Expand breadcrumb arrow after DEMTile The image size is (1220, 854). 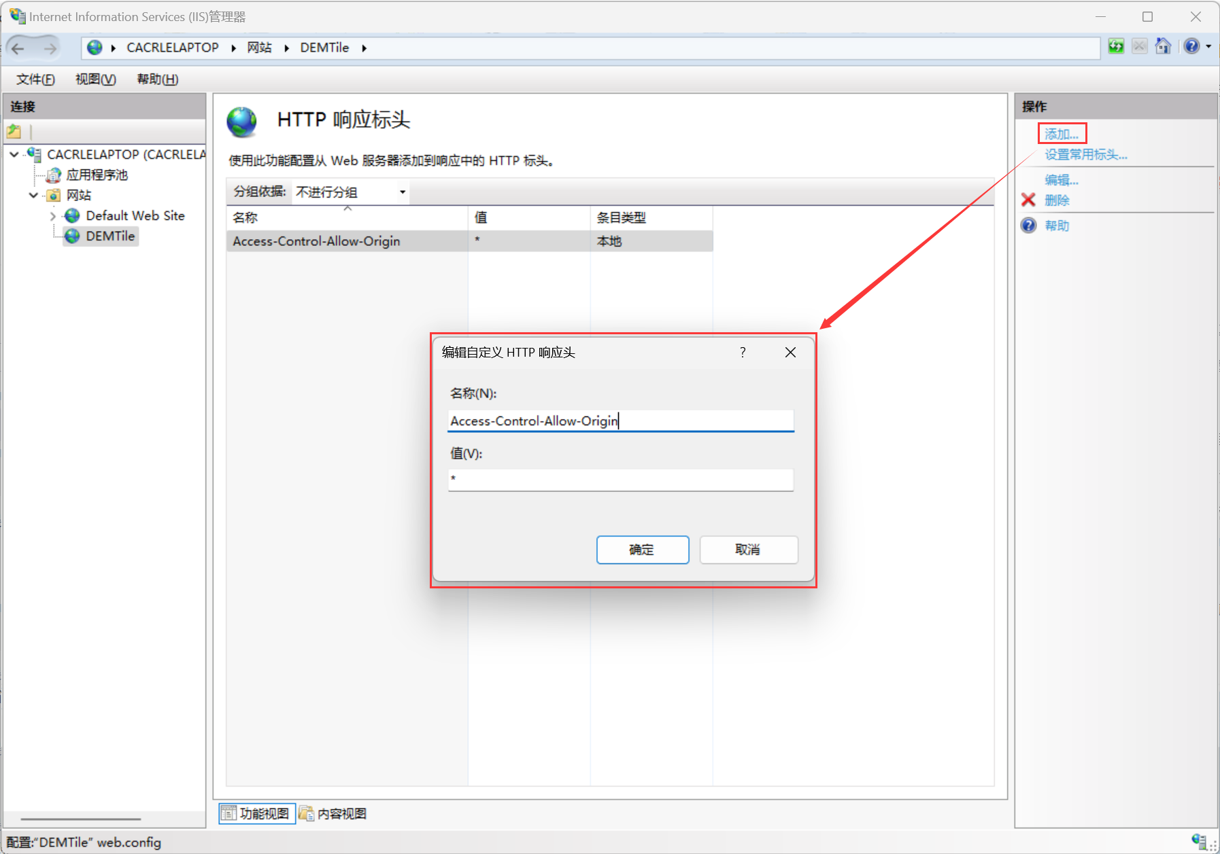[x=364, y=48]
